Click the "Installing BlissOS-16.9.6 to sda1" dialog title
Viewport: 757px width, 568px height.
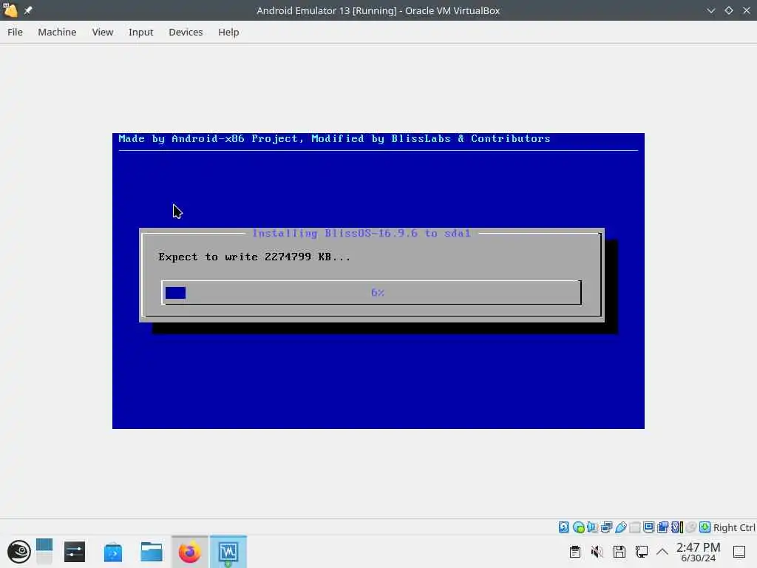pos(361,233)
